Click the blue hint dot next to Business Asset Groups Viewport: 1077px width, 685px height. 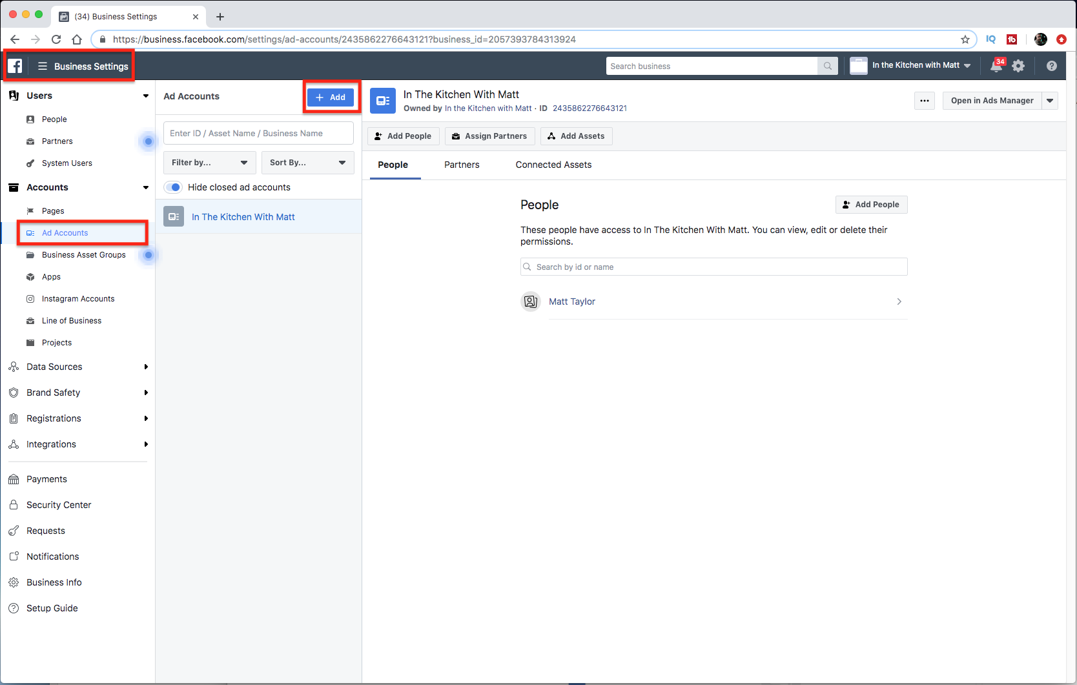148,255
